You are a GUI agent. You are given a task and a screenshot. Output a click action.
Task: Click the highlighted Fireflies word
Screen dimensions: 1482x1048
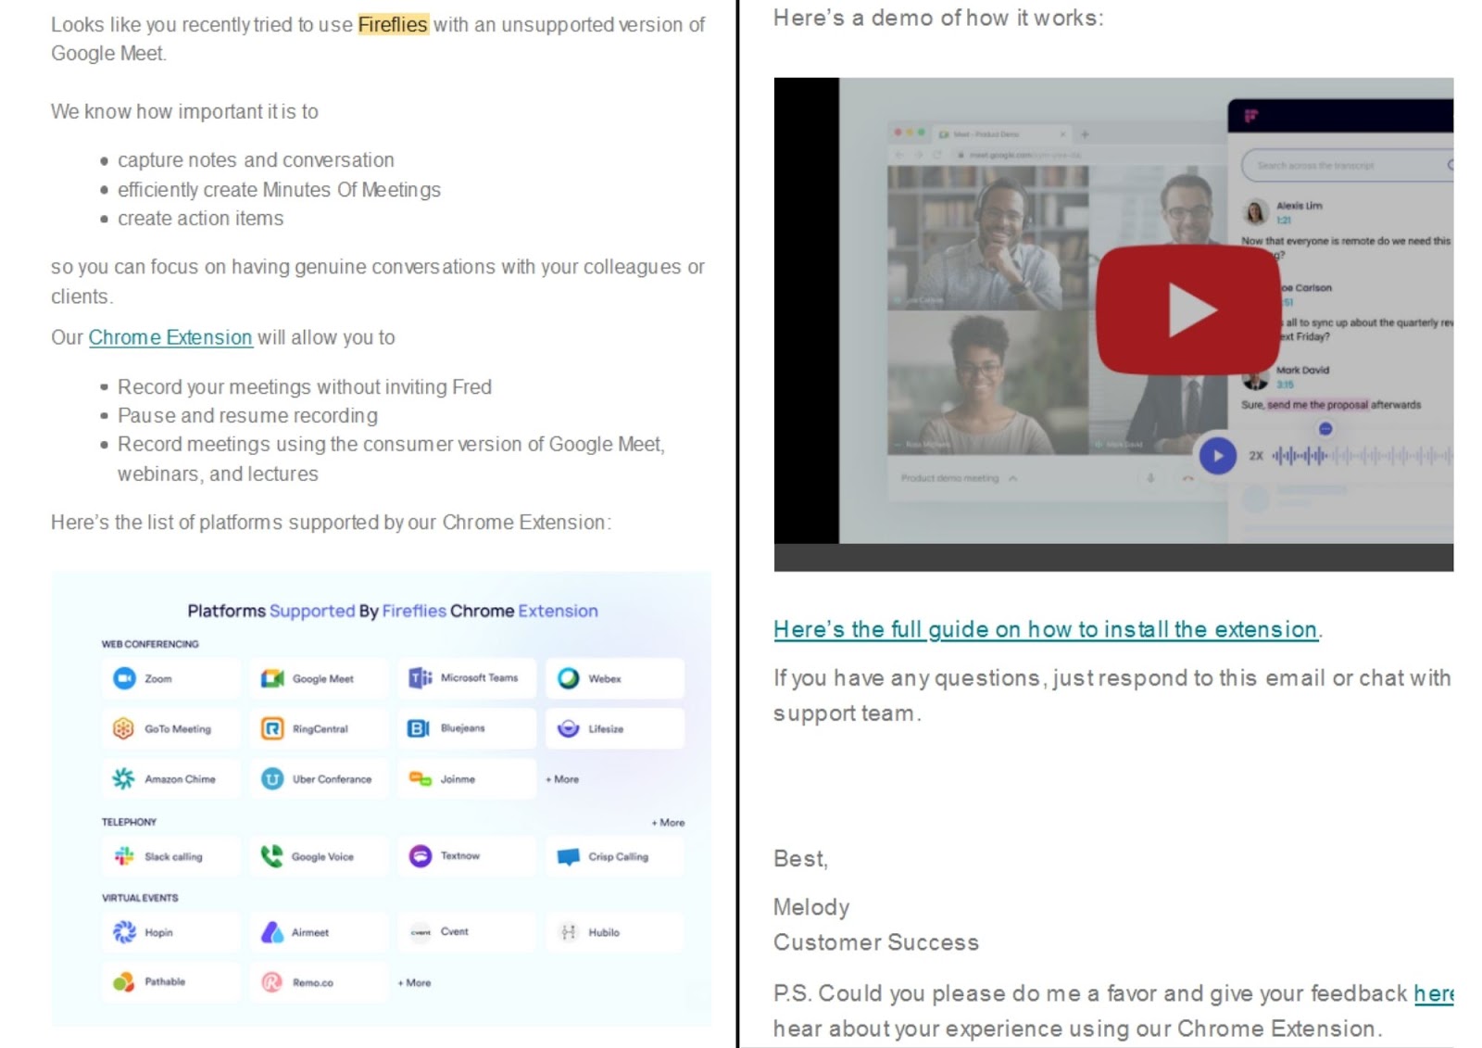tap(393, 25)
